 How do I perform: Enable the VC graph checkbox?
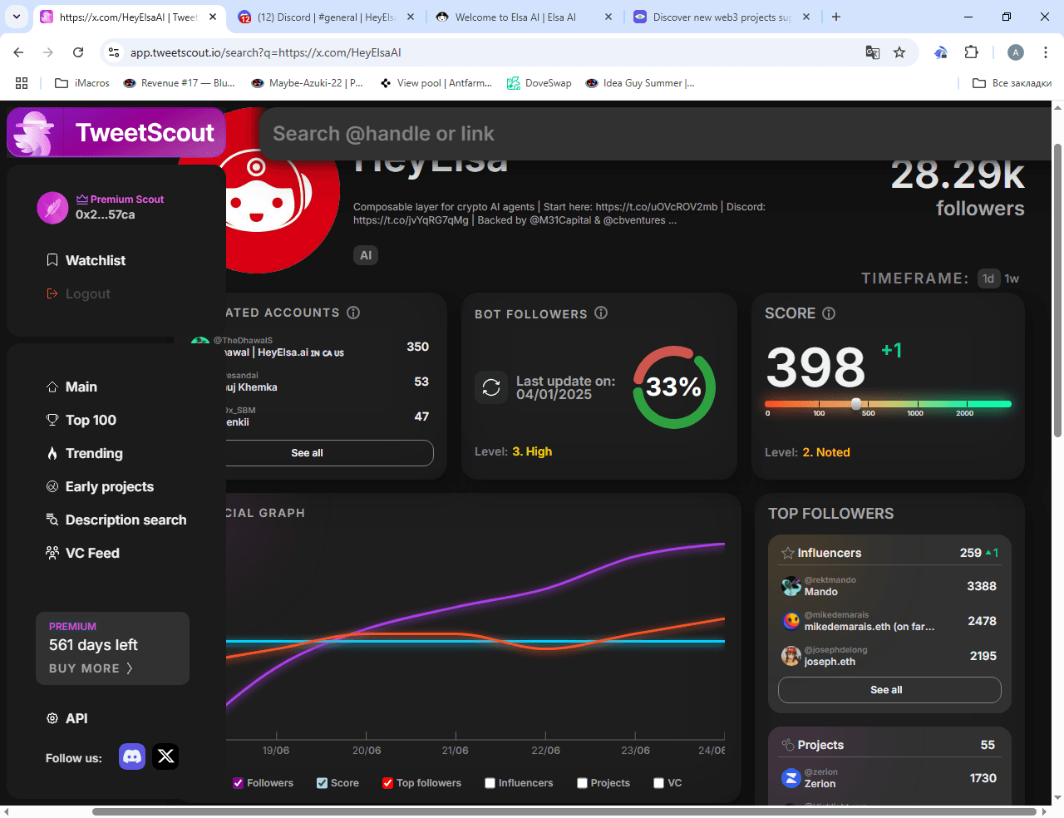coord(659,783)
